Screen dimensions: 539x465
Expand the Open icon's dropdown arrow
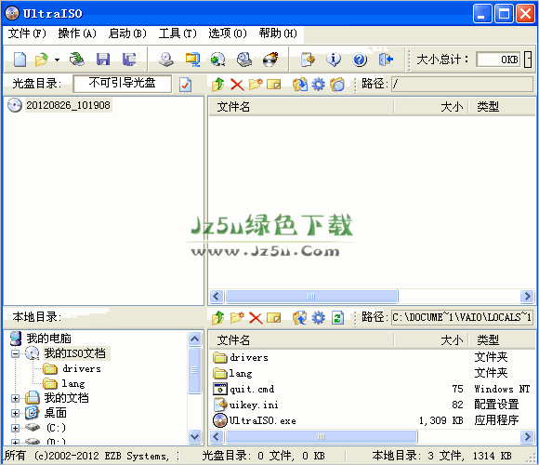coord(57,60)
